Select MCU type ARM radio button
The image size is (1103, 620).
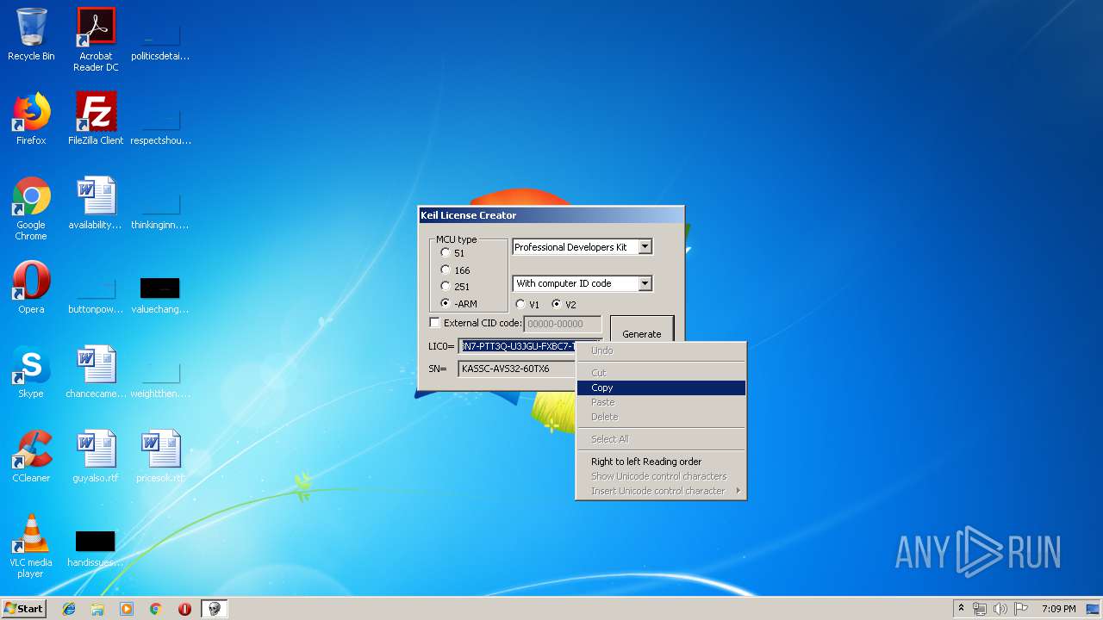(446, 304)
